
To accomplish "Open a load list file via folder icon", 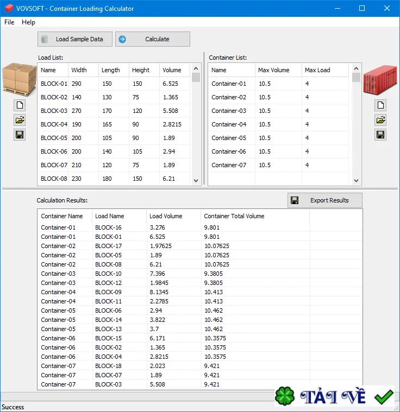I will coord(20,121).
